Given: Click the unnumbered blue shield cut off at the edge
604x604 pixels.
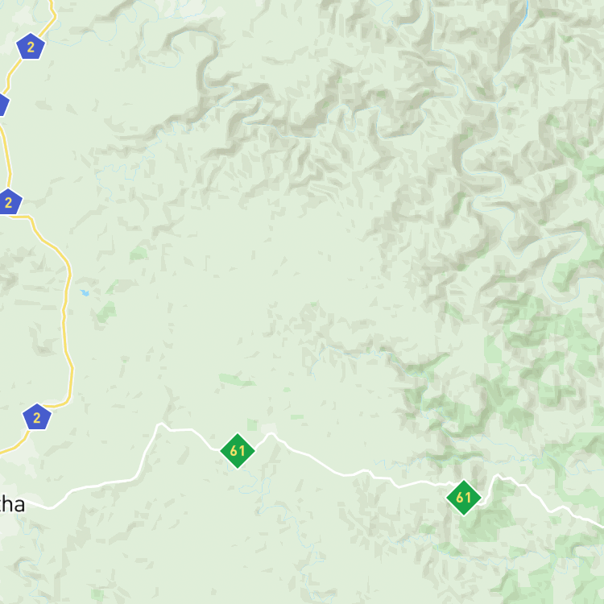Looking at the screenshot, I should (3, 104).
